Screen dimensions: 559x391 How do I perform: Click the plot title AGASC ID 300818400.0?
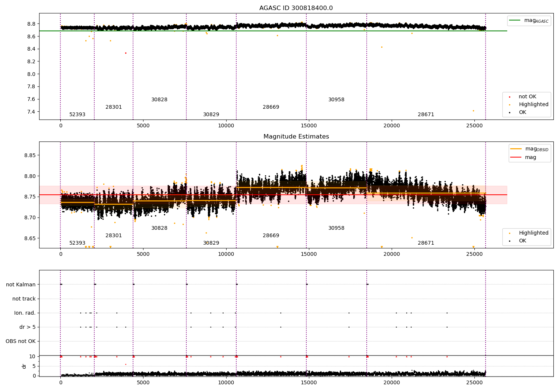point(296,8)
